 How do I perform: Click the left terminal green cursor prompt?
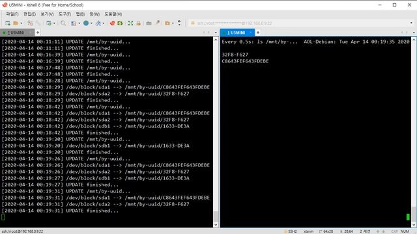pyautogui.click(x=3, y=217)
